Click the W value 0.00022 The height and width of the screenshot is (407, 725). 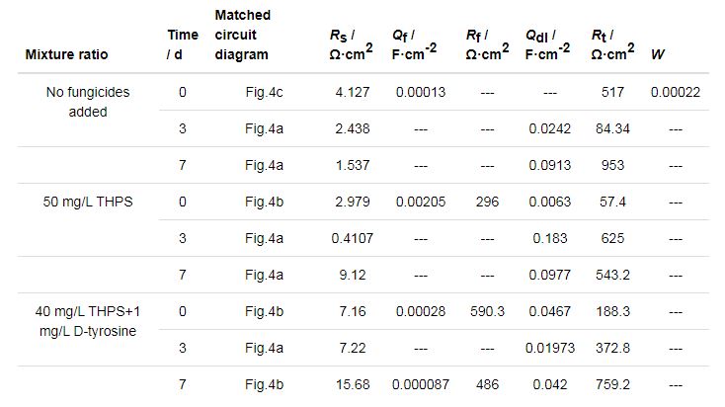675,92
